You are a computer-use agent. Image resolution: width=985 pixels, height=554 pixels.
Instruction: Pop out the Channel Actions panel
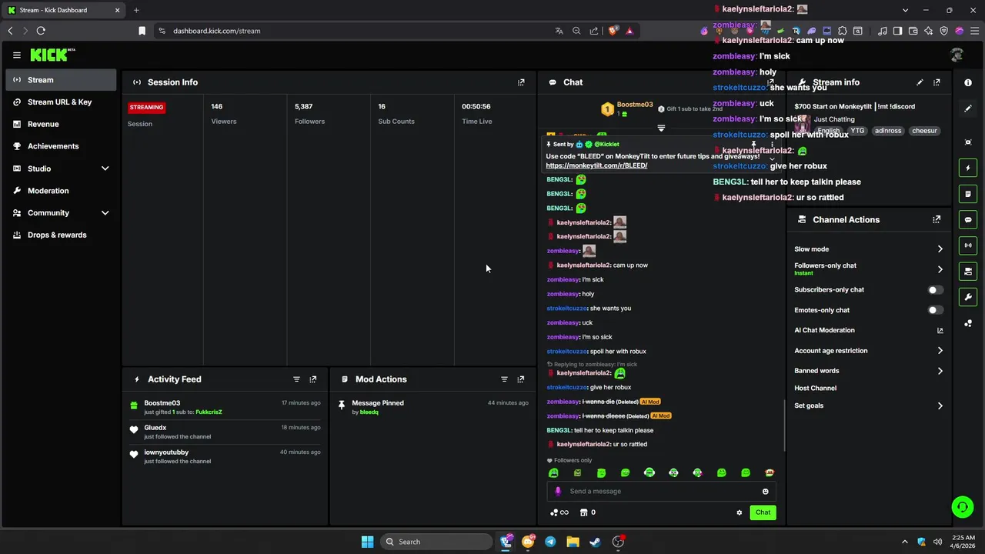point(937,219)
